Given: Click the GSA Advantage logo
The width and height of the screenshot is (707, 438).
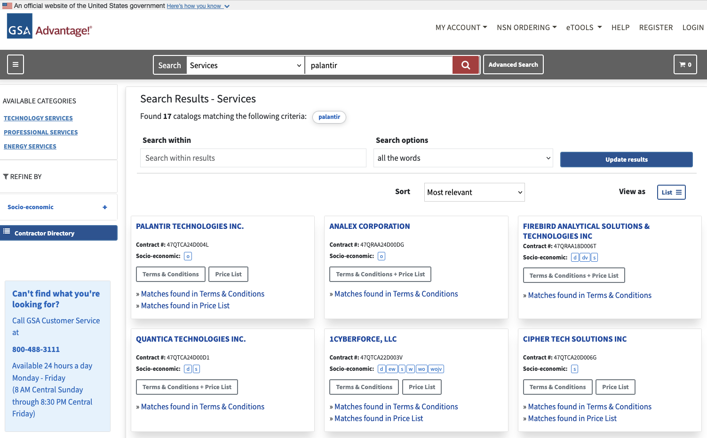Looking at the screenshot, I should (49, 27).
